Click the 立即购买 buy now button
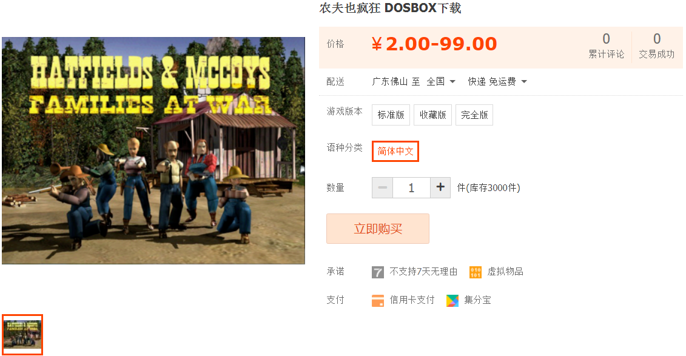The height and width of the screenshot is (356, 686). tap(377, 229)
